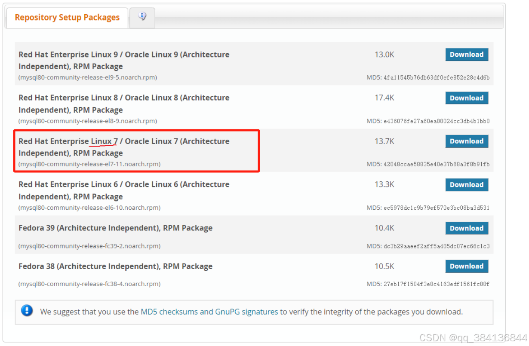
Task: Select the Fedora 39 package title
Action: point(115,228)
